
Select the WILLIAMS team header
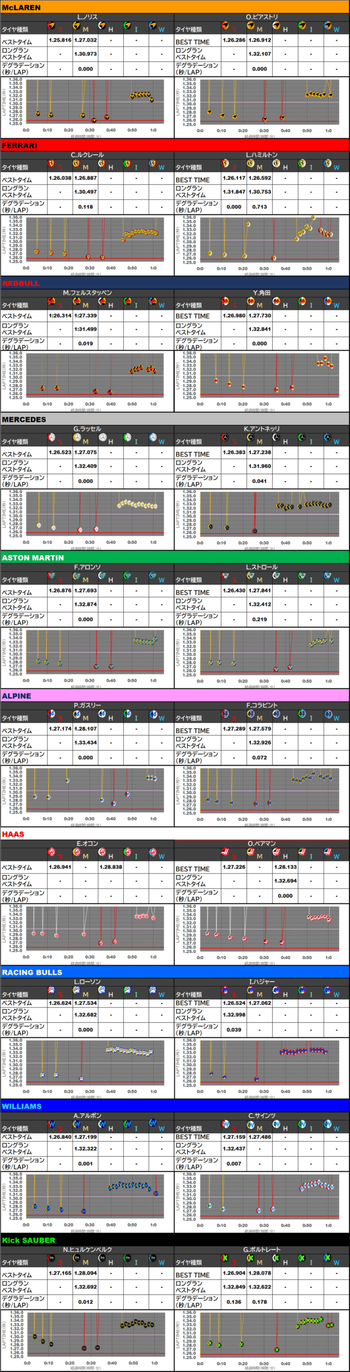tap(175, 1106)
